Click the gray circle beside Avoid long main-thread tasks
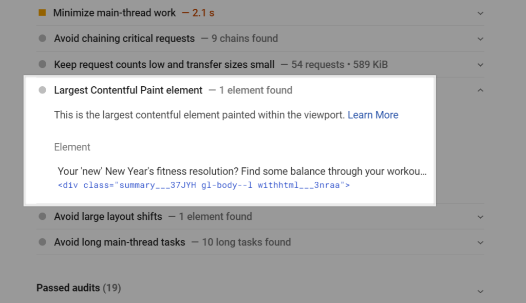Image resolution: width=526 pixels, height=303 pixels. click(43, 242)
